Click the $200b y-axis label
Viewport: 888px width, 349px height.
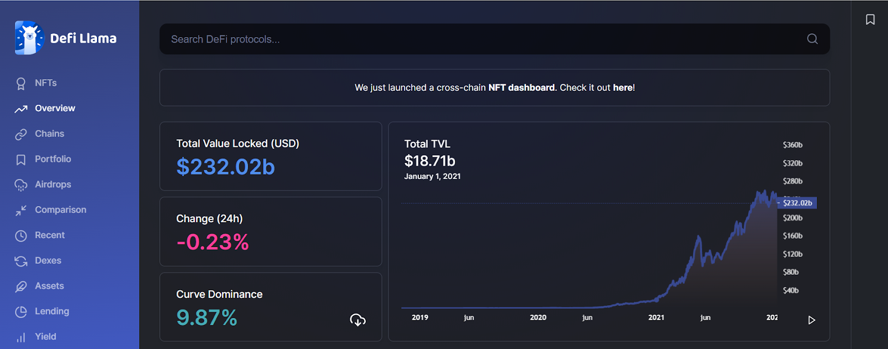(793, 218)
